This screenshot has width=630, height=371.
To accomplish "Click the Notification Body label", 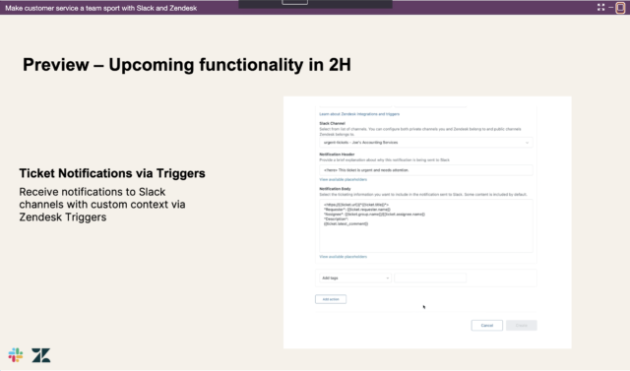I will [335, 189].
